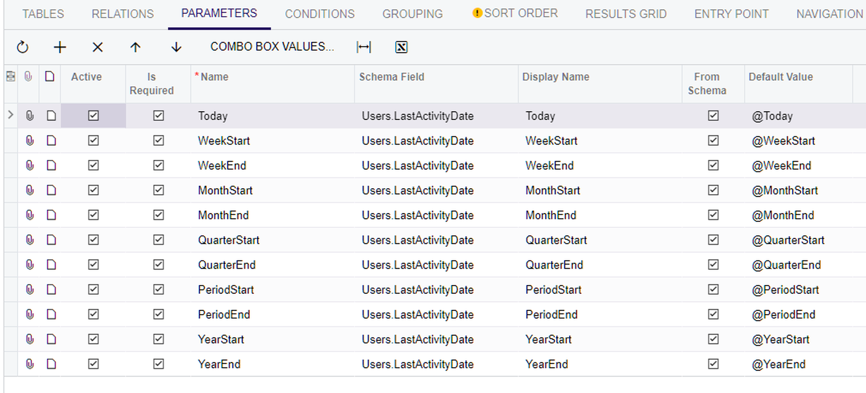Open attachment paperclip on WeekStart row
Image resolution: width=866 pixels, height=393 pixels.
30,140
